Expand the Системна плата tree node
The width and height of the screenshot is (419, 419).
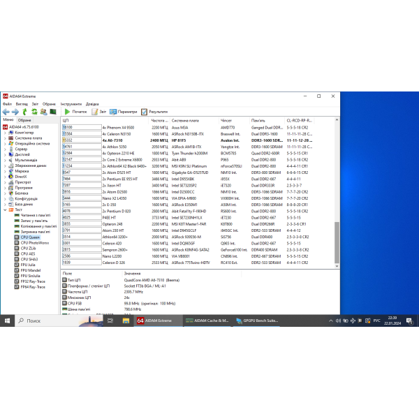coord(5,138)
